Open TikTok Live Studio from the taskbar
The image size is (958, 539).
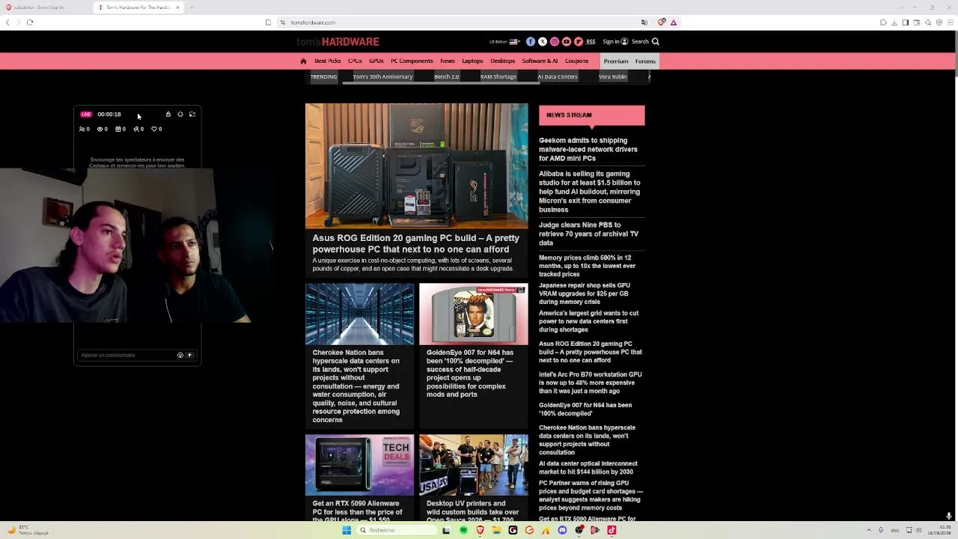click(611, 531)
